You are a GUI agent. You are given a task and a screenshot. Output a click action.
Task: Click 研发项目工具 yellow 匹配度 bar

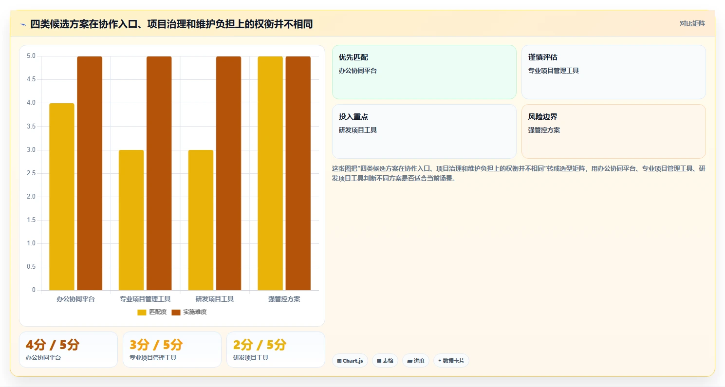201,220
